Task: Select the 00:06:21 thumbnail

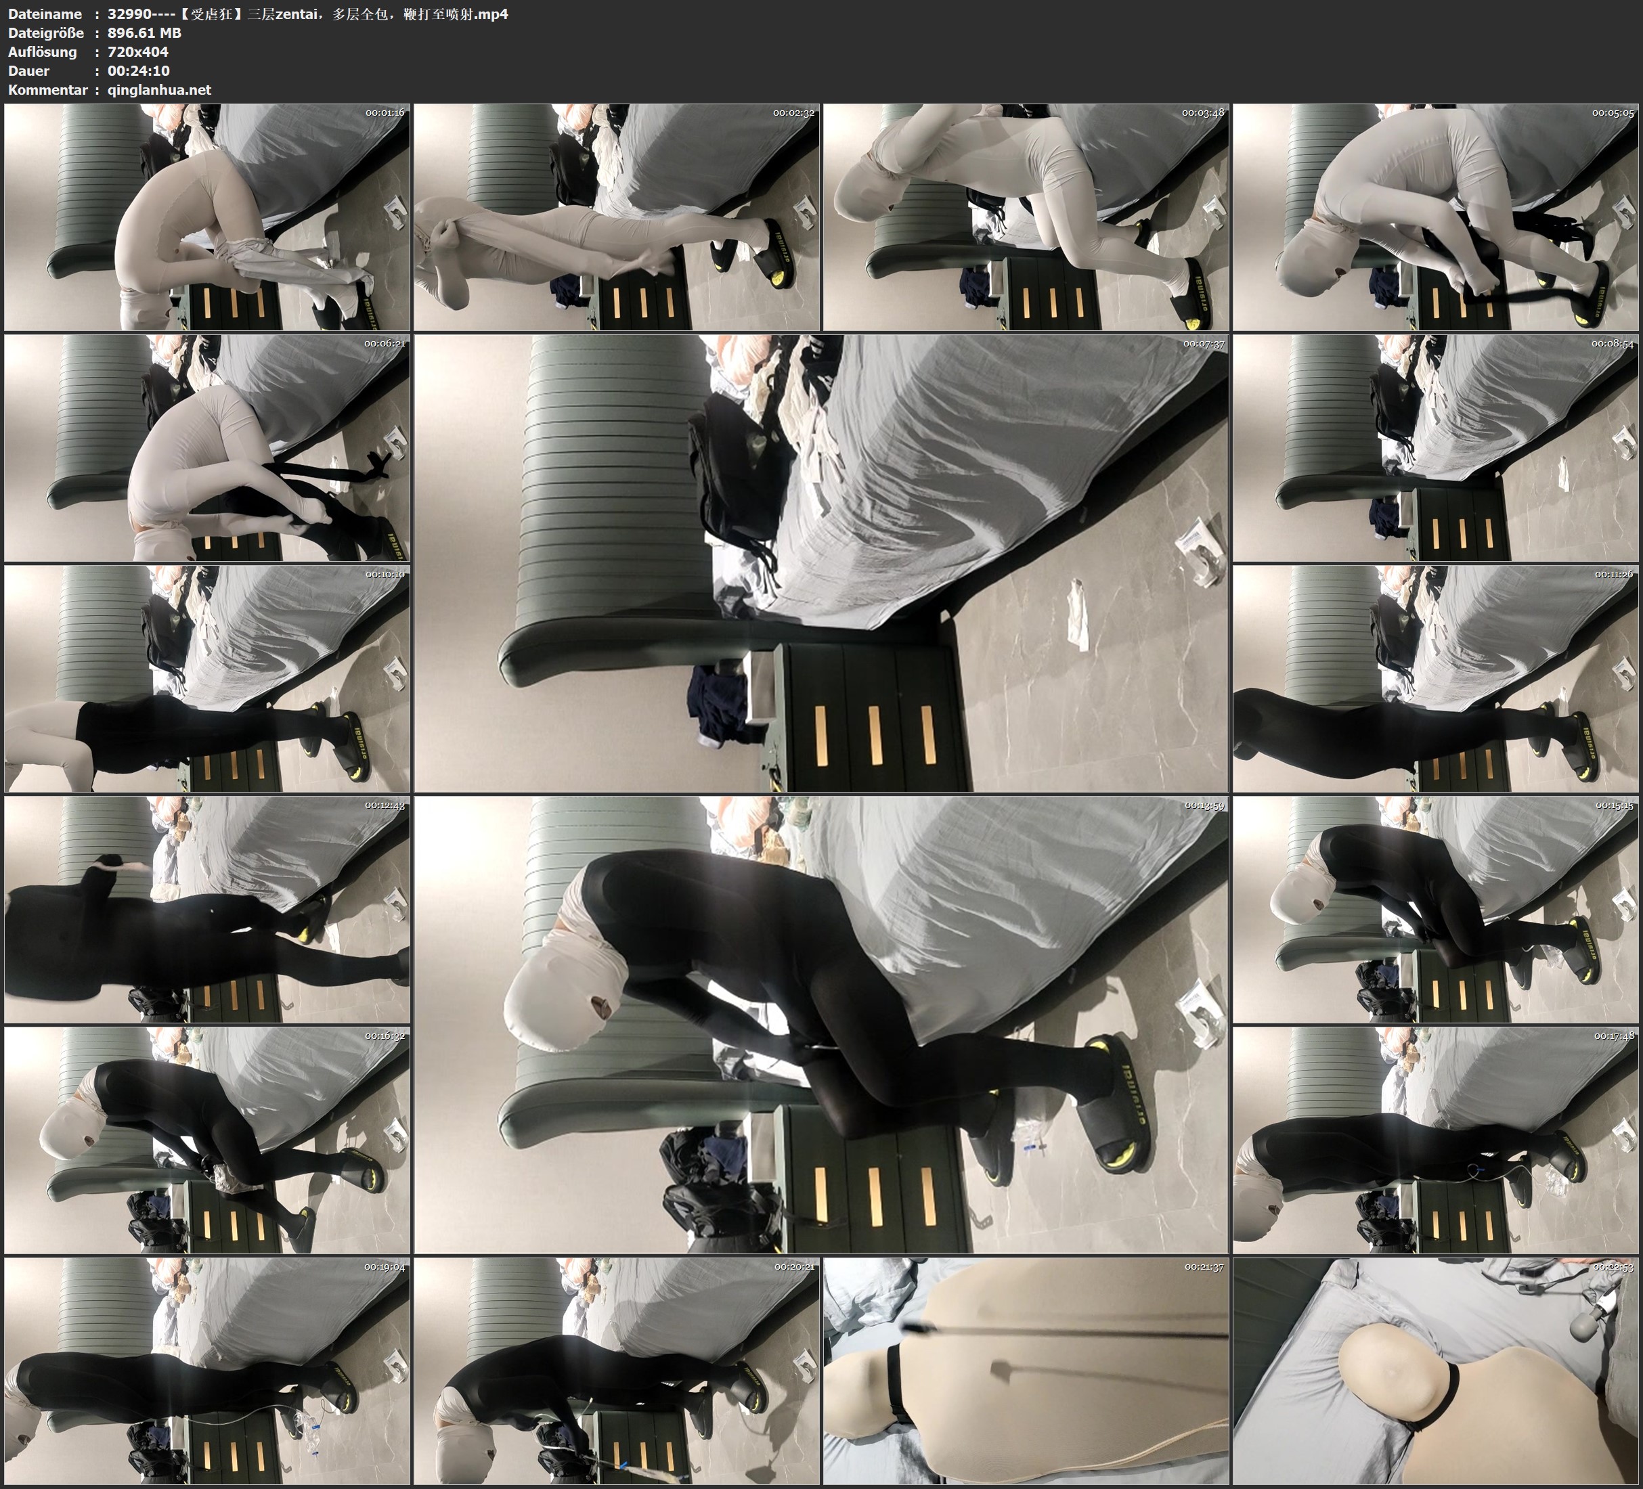Action: click(207, 447)
